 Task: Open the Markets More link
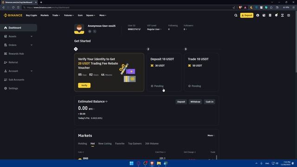pyautogui.click(x=211, y=135)
